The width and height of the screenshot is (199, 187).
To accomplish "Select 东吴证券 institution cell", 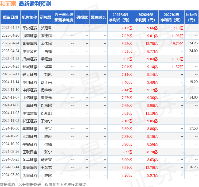I will pos(30,160).
